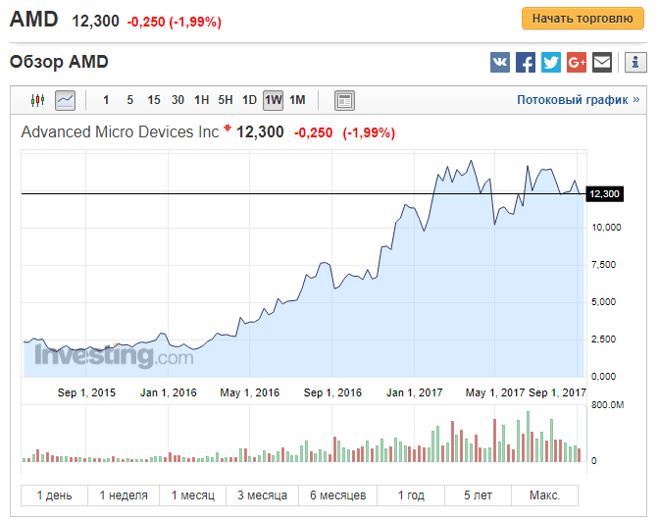
Task: Send page by email envelope icon
Action: pos(602,63)
